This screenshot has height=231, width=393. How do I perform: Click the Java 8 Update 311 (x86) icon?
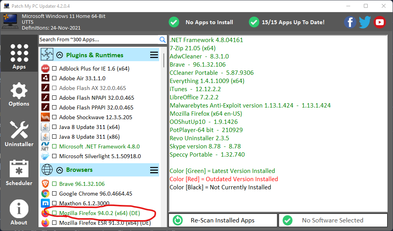[x=46, y=137]
